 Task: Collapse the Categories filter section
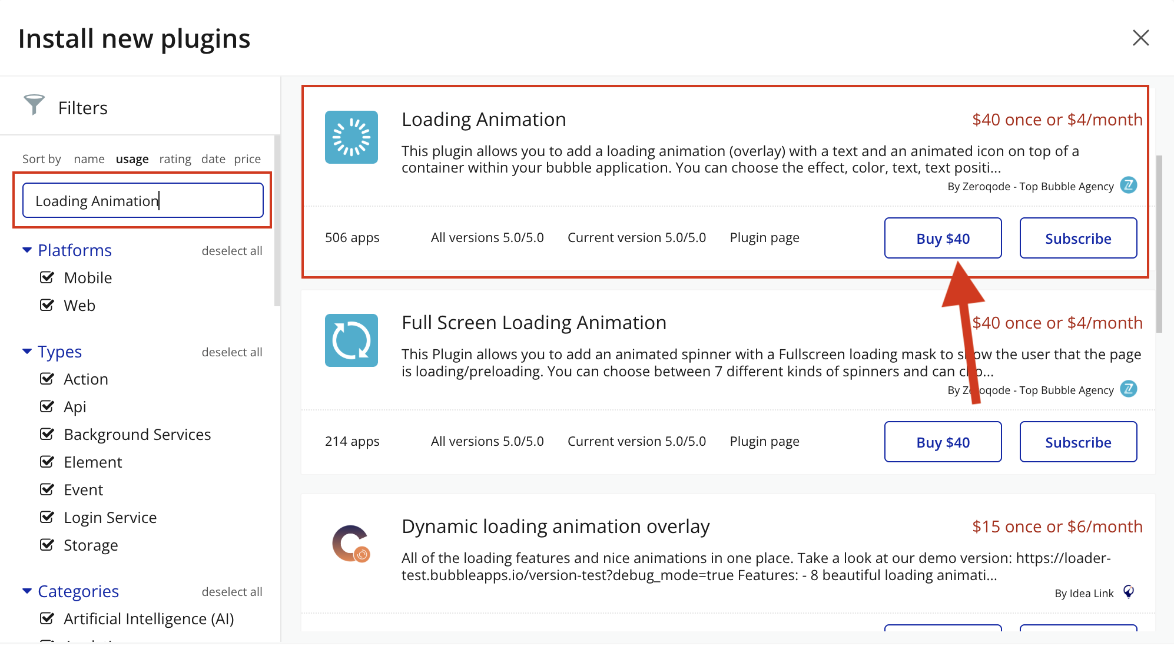(x=27, y=591)
